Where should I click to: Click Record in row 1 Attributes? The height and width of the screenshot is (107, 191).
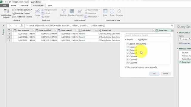82,34
